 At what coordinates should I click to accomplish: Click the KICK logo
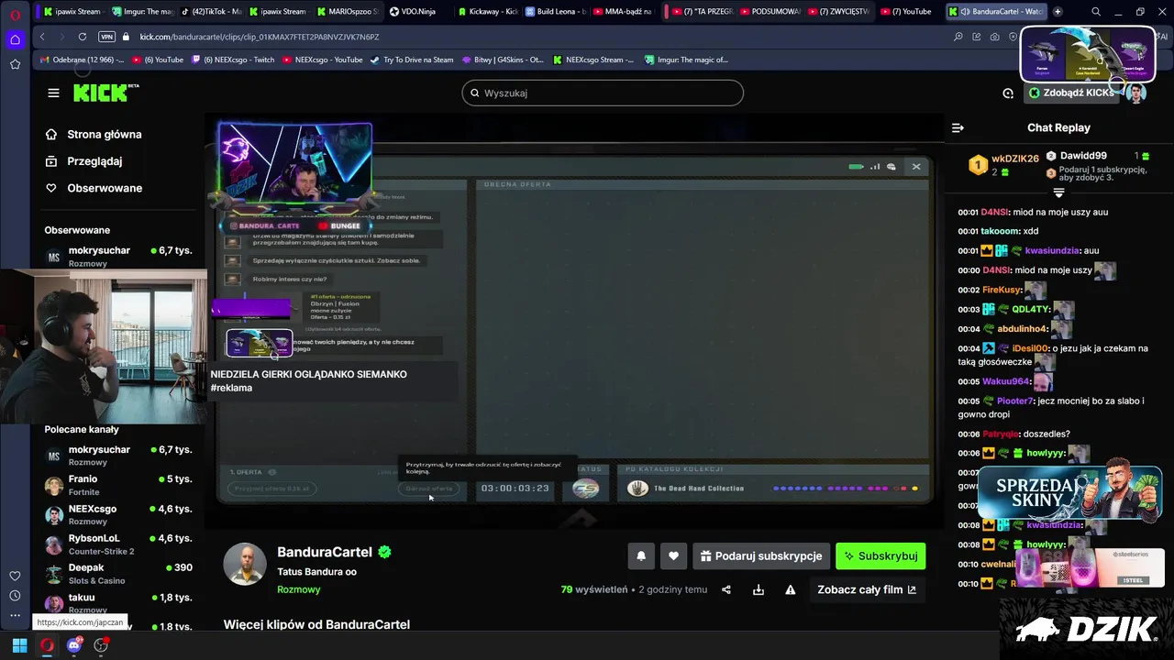[105, 93]
